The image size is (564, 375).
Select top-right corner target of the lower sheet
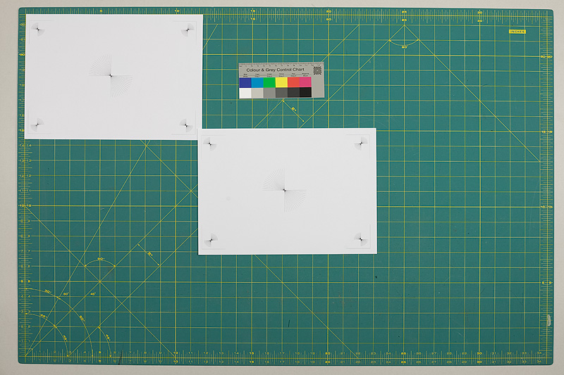click(362, 144)
